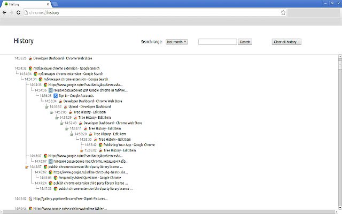The image size is (342, 214).
Task: Click the browser forward arrow
Action: point(11,13)
